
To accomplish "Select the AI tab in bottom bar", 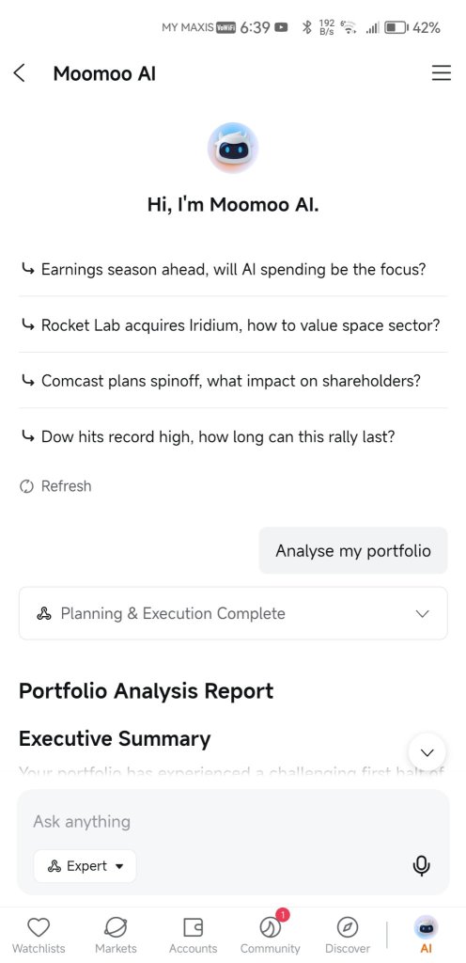I will point(427,934).
